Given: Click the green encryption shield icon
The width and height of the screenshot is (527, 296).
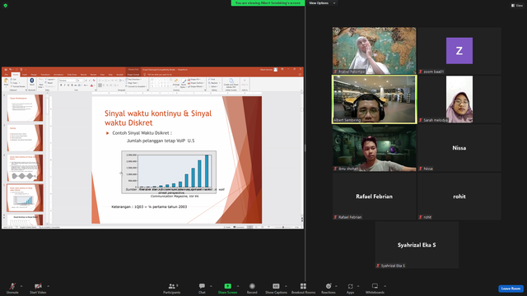Looking at the screenshot, I should (6, 6).
